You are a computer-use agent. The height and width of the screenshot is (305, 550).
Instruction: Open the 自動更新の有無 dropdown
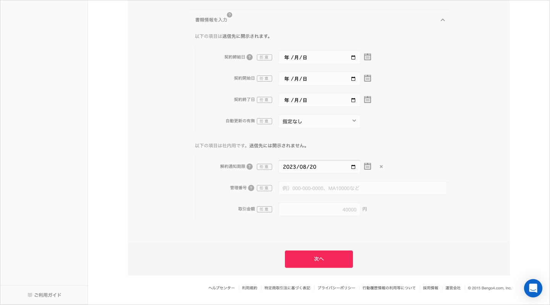319,121
